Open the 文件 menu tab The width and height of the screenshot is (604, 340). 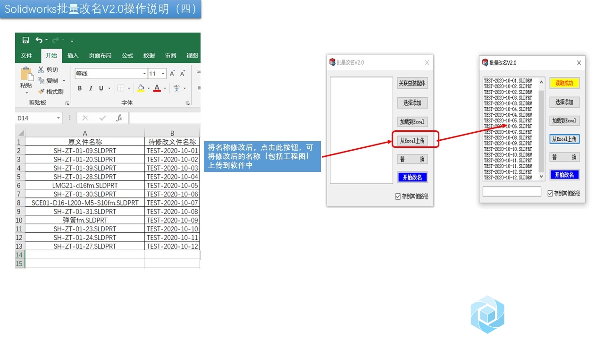click(26, 56)
